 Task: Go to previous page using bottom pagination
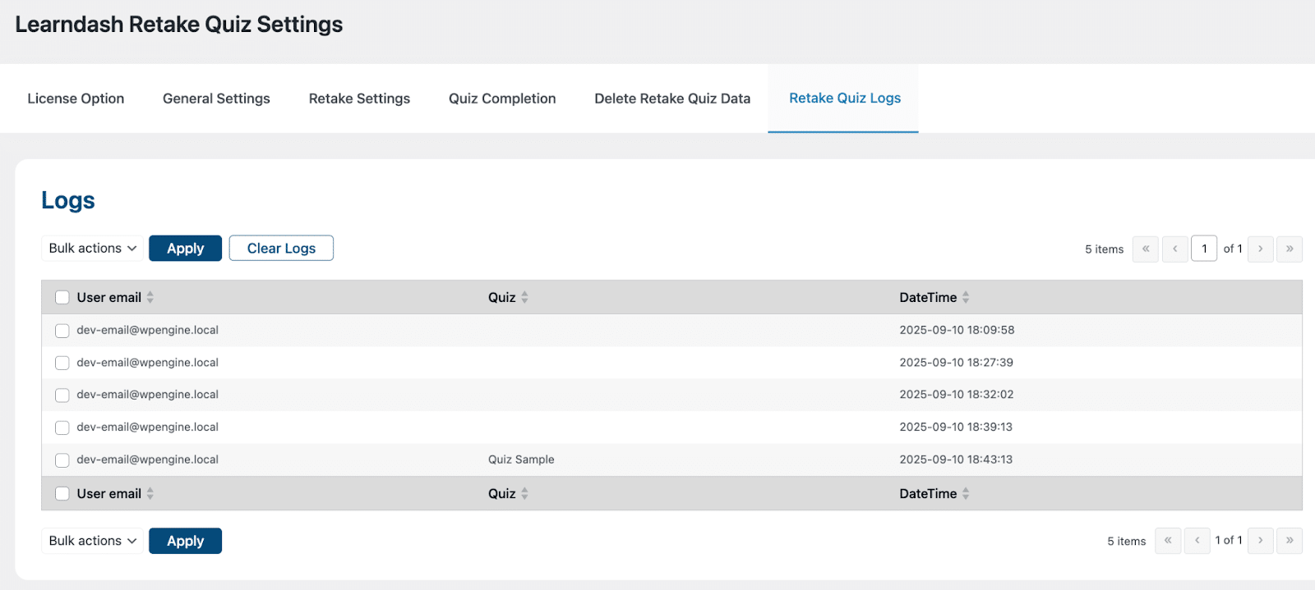pyautogui.click(x=1197, y=541)
